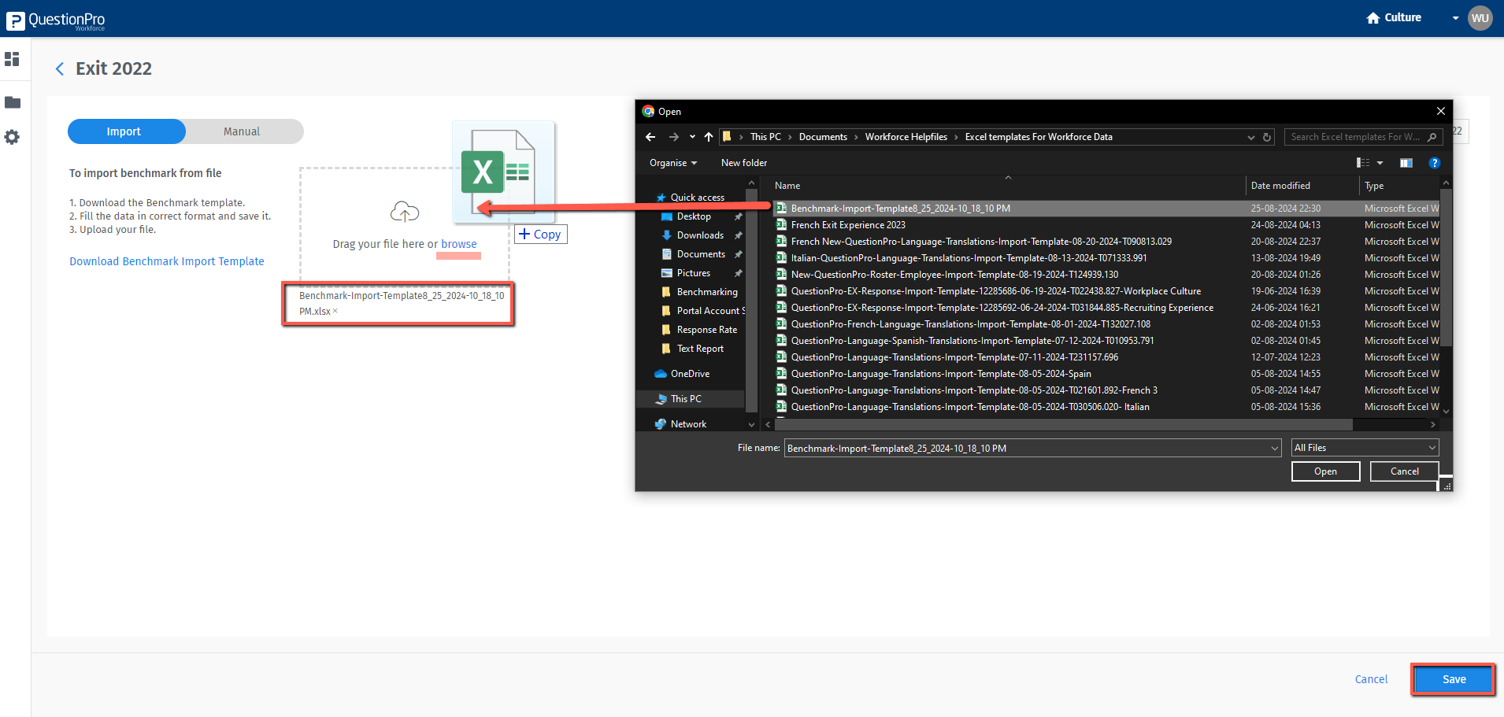This screenshot has width=1504, height=717.
Task: Switch to the Manual toggle option
Action: tap(242, 131)
